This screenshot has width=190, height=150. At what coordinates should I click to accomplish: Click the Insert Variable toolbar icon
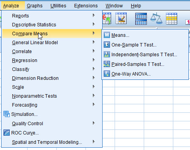[x=121, y=18]
